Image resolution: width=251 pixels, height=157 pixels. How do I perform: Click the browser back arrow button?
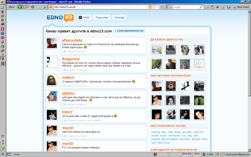click(x=20, y=7)
